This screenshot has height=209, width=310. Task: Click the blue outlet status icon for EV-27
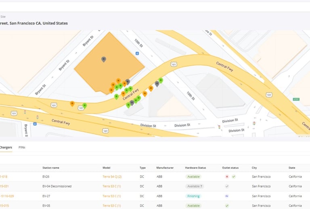pyautogui.click(x=227, y=196)
